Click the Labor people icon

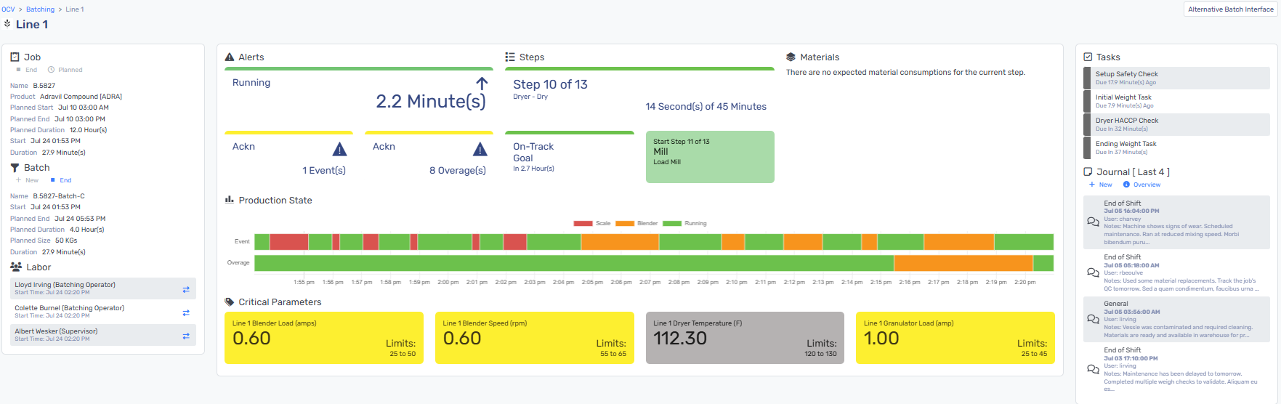tap(15, 267)
